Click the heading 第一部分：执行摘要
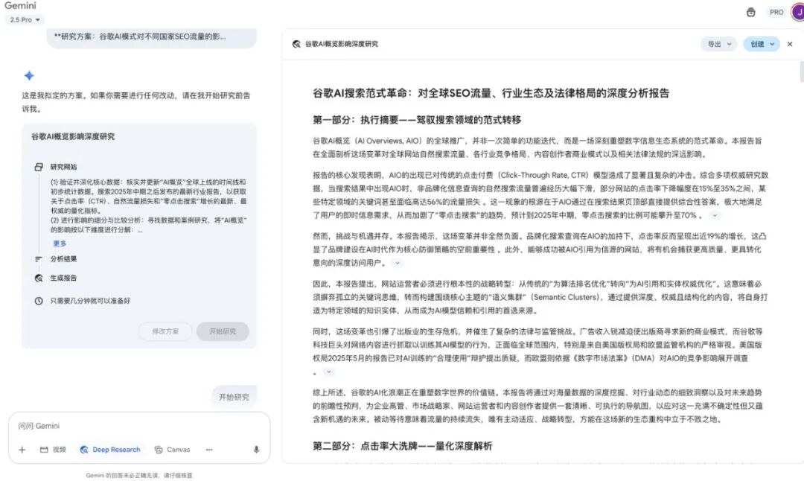The image size is (804, 481). click(417, 120)
